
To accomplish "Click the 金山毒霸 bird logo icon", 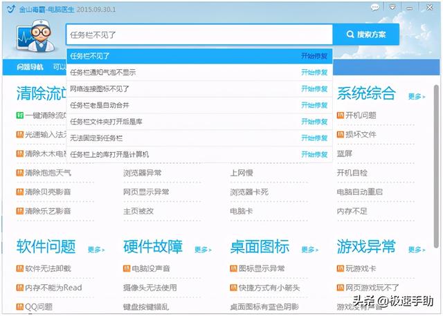I will 11,9.
